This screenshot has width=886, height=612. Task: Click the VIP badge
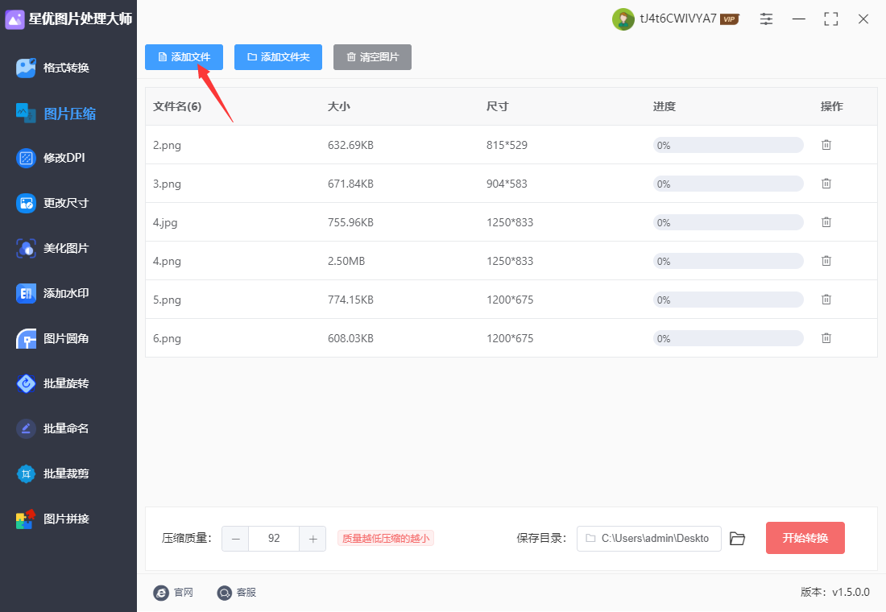730,19
